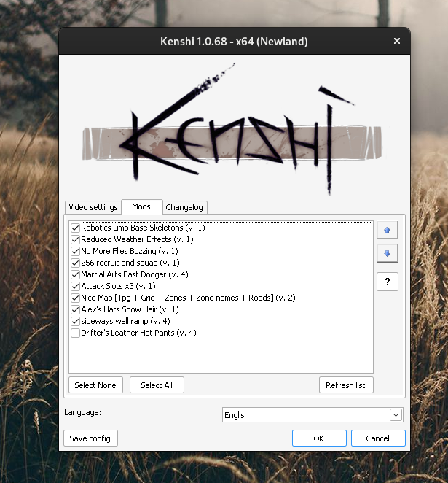Click the Kenshi 1.0.68 title bar

point(234,42)
